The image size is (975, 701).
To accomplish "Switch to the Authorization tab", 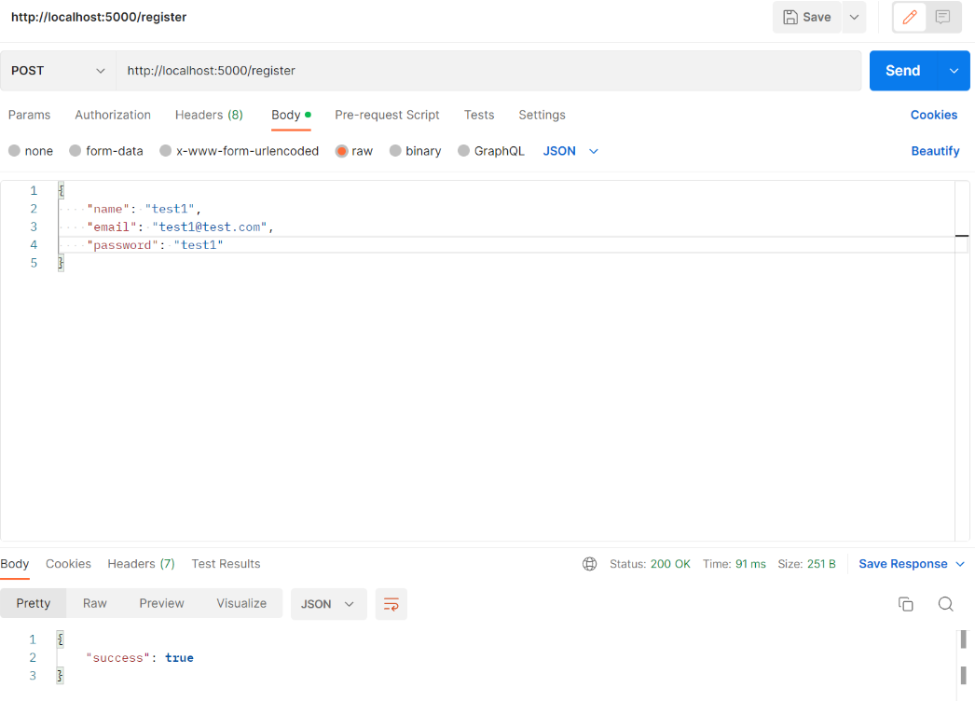I will [x=113, y=115].
